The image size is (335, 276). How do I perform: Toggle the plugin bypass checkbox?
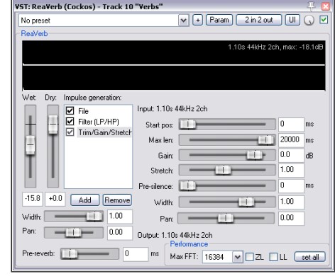pos(324,20)
